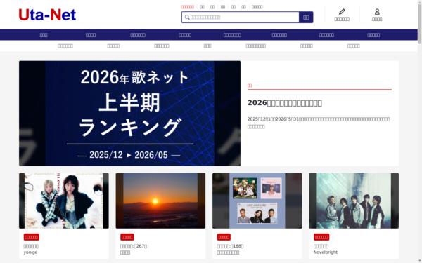Click the vertical page scrollbar thumb
This screenshot has height=263, width=422.
(420, 24)
